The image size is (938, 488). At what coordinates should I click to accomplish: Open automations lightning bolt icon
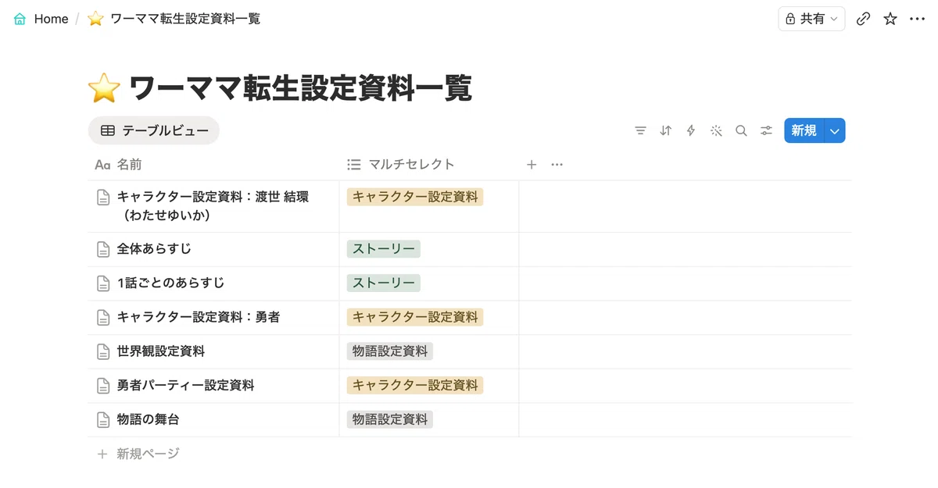pyautogui.click(x=690, y=130)
